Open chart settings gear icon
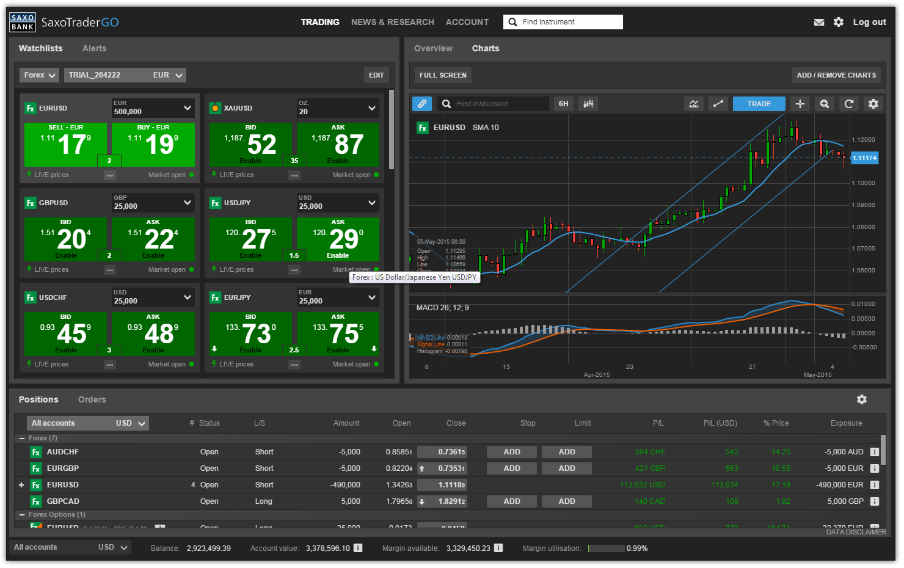Image resolution: width=904 pixels, height=568 pixels. click(873, 104)
